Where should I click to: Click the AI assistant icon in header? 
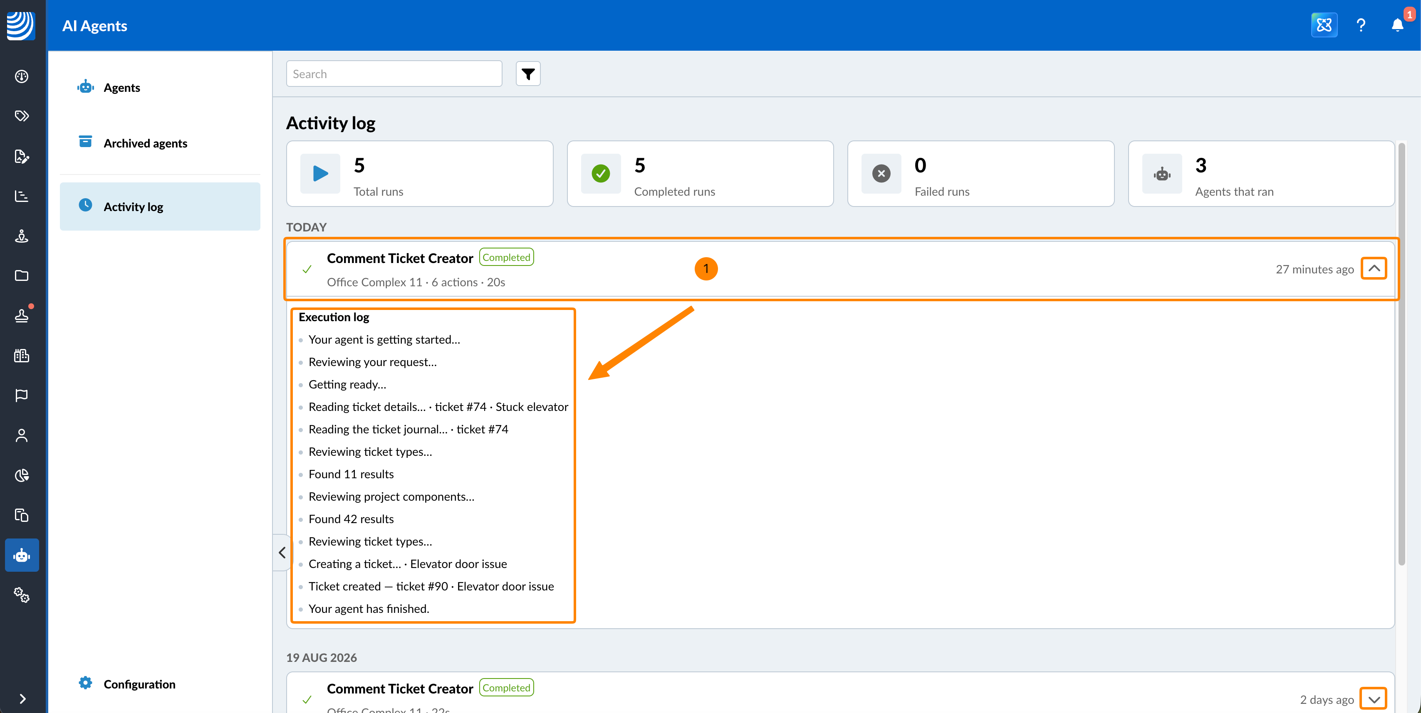click(1324, 25)
